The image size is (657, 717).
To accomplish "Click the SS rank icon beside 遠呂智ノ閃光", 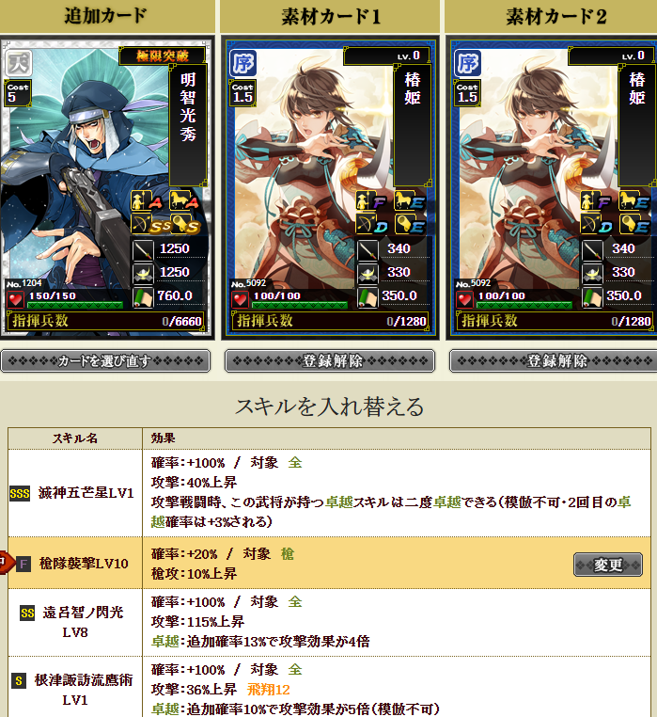I will 27,613.
